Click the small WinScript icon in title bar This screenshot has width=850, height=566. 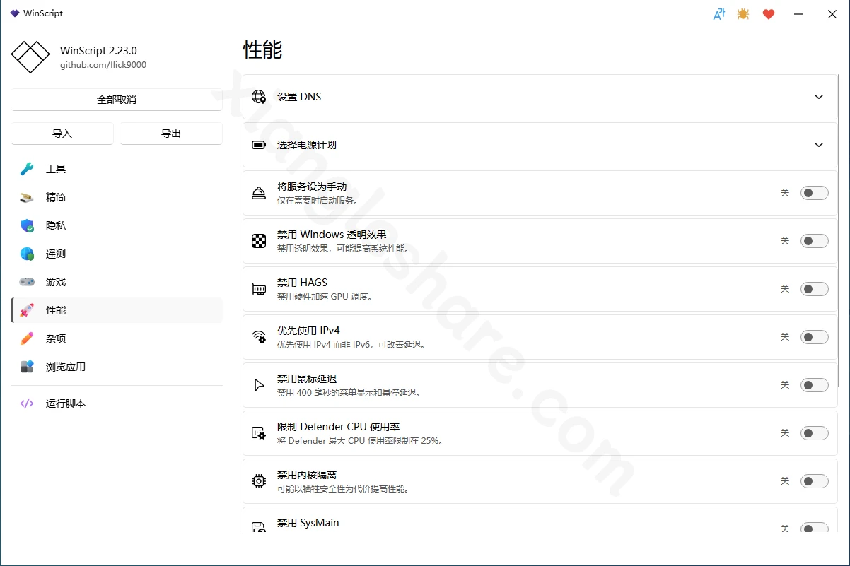click(14, 13)
